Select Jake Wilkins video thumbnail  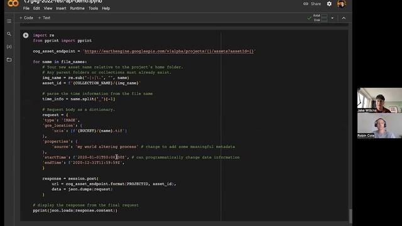click(379, 100)
